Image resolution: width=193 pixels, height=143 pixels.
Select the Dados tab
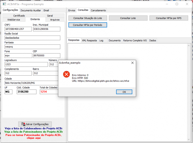pyautogui.click(x=153, y=40)
